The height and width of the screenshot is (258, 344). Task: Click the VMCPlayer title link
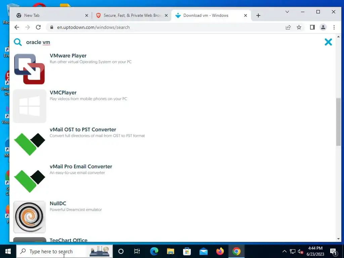coord(63,93)
